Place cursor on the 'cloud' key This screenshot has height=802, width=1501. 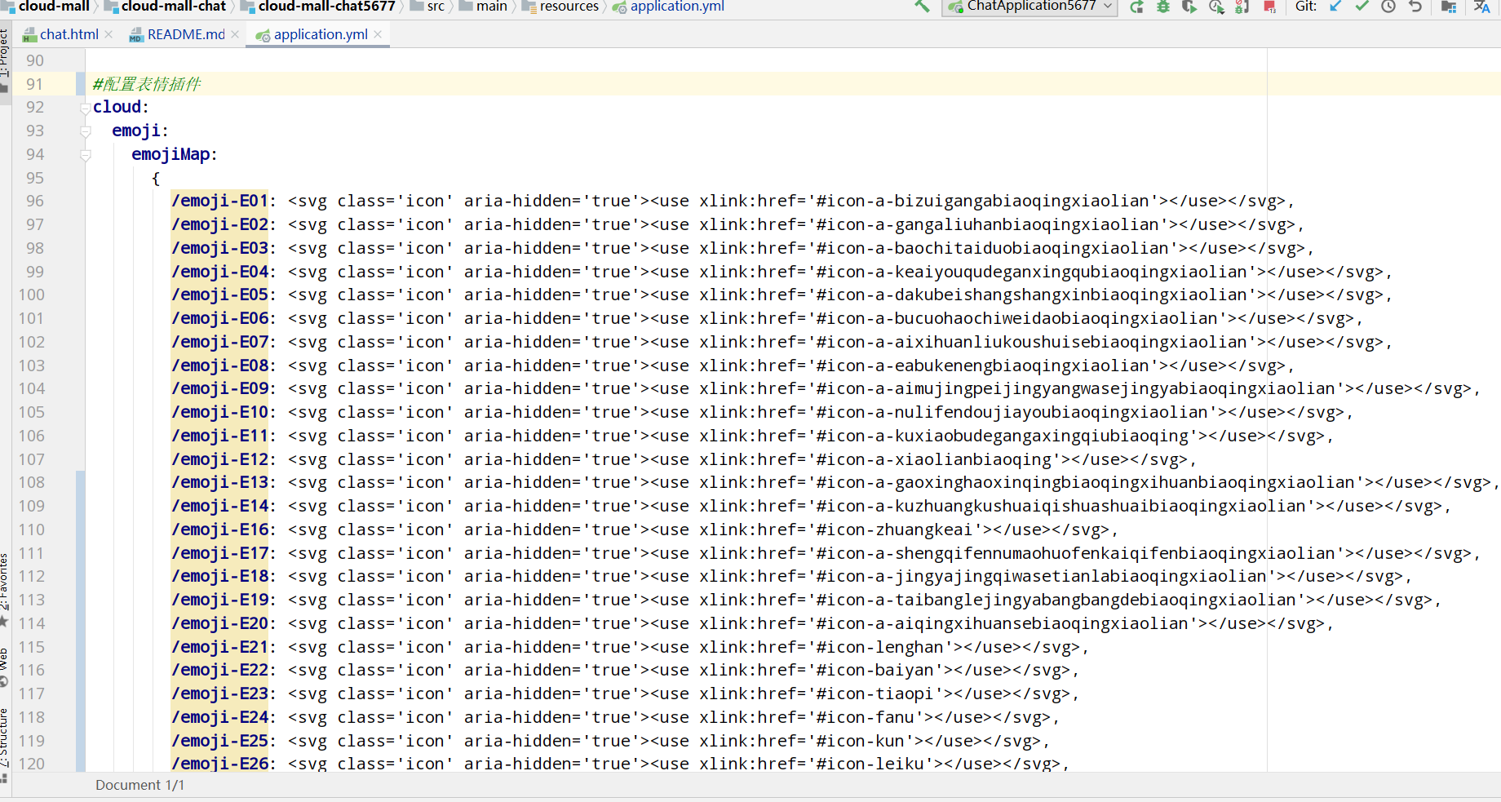coord(117,107)
